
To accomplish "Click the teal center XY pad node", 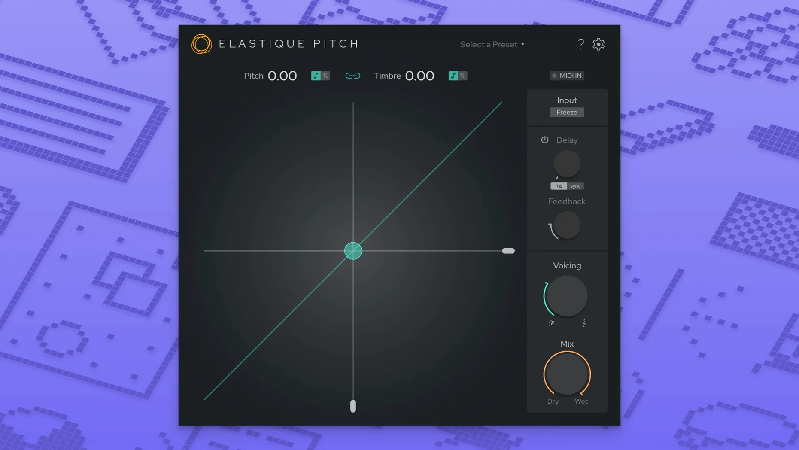I will point(353,251).
